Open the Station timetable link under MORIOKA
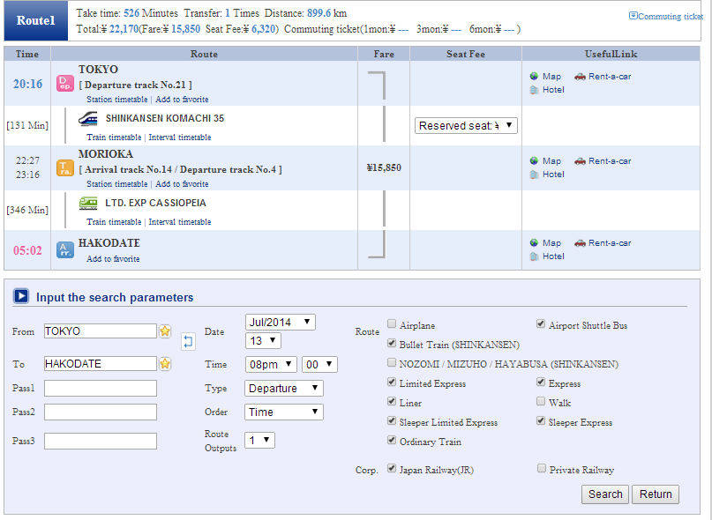Viewport: 712px width, 520px height. click(117, 184)
